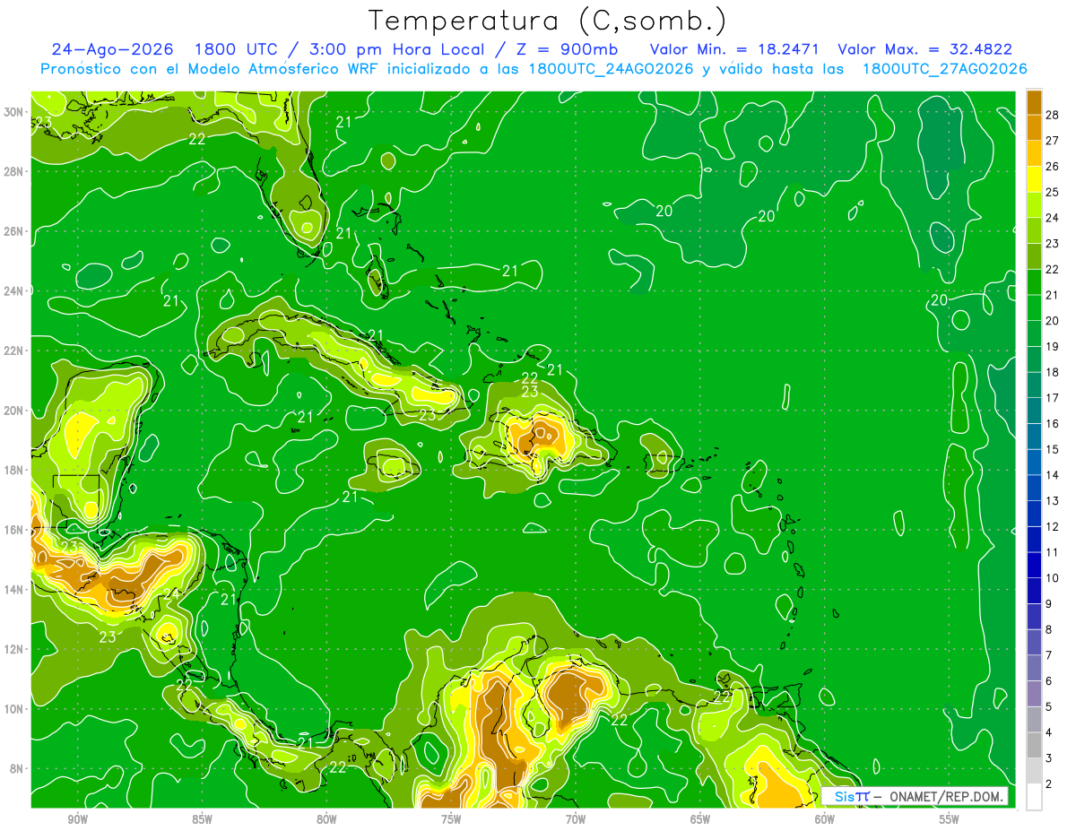Screen dimensions: 1076x831
Task: Click the longitude axis label '55W'
Action: coord(950,819)
